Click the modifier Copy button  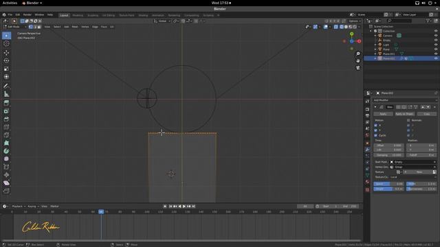click(426, 114)
